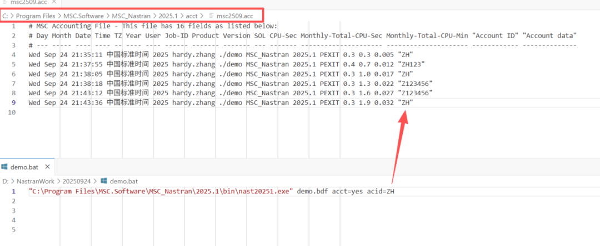Open the MSC_Nastran breadcrumb segment
This screenshot has height=246, width=600.
pos(131,16)
